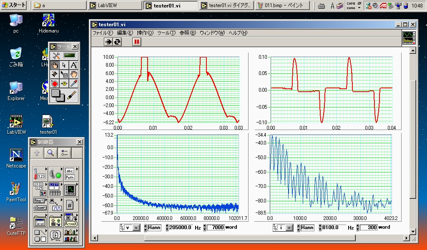Select the color-copy eyedropper tool

[73, 84]
